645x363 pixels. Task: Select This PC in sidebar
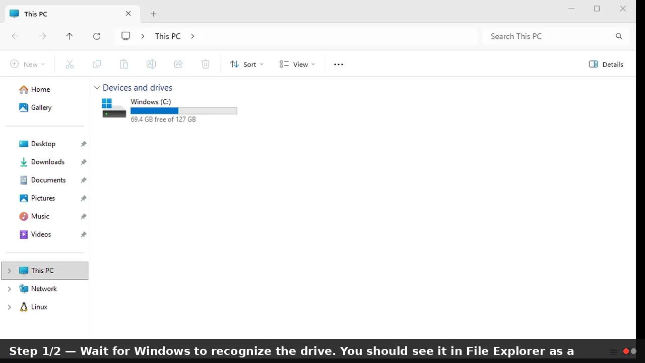[45, 271]
